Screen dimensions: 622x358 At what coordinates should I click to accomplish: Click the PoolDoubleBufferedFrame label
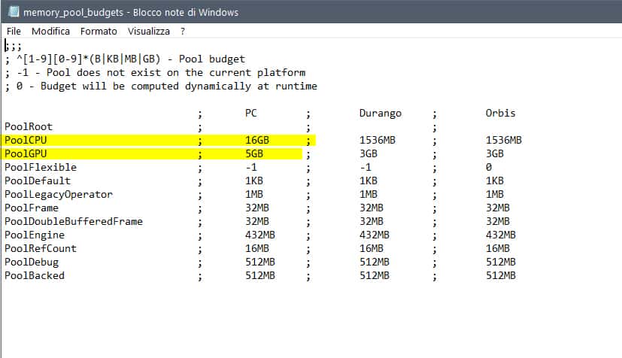pyautogui.click(x=73, y=222)
